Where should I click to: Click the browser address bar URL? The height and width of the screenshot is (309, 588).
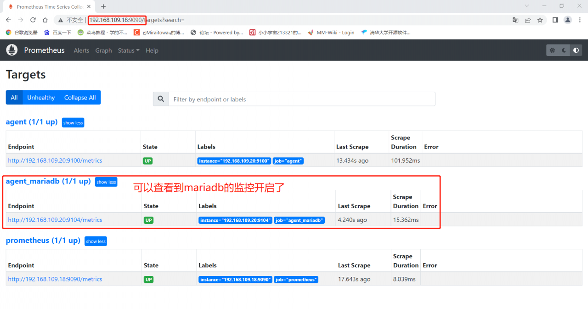(x=136, y=20)
